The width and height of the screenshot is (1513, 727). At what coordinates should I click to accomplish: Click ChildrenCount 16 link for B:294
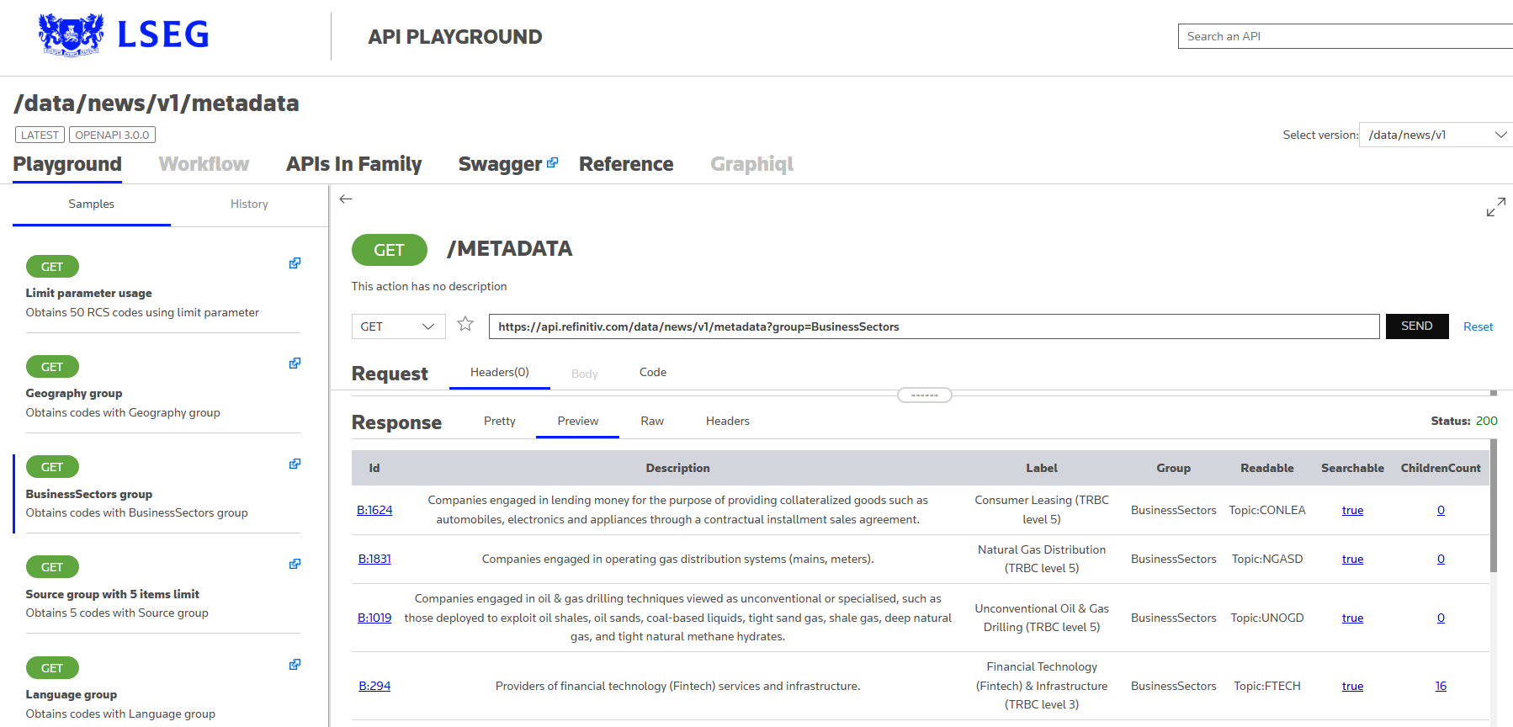tap(1441, 686)
